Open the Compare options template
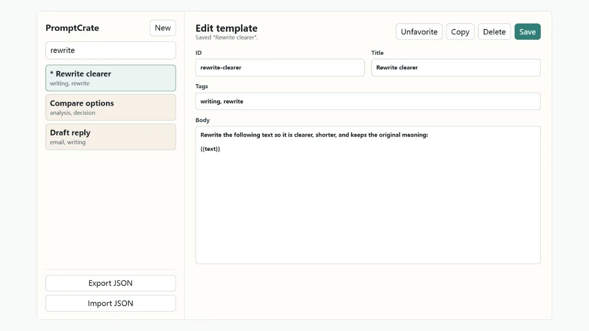 tap(111, 108)
